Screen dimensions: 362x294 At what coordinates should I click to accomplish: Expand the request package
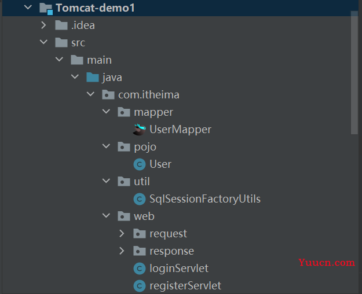click(x=122, y=234)
